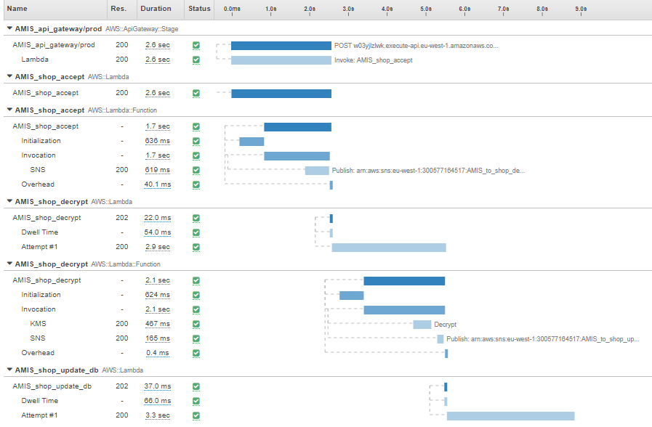Viewport: 652px width, 427px height.
Task: Collapse the AMIS_shop_update_db Lambda group
Action: click(x=9, y=370)
